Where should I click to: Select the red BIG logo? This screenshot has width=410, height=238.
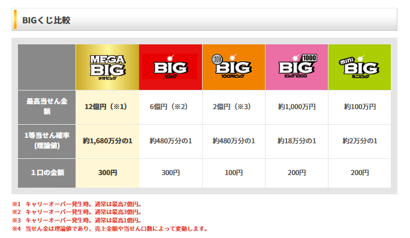tap(170, 67)
